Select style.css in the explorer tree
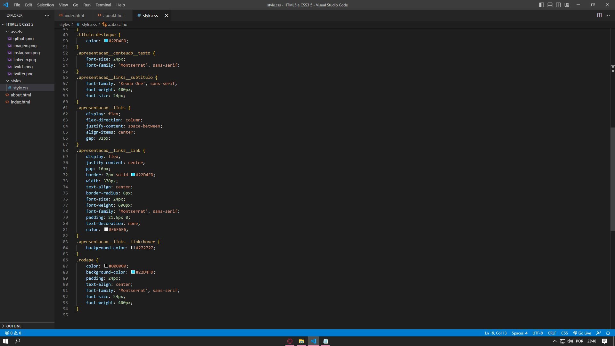The width and height of the screenshot is (615, 346). click(27, 88)
